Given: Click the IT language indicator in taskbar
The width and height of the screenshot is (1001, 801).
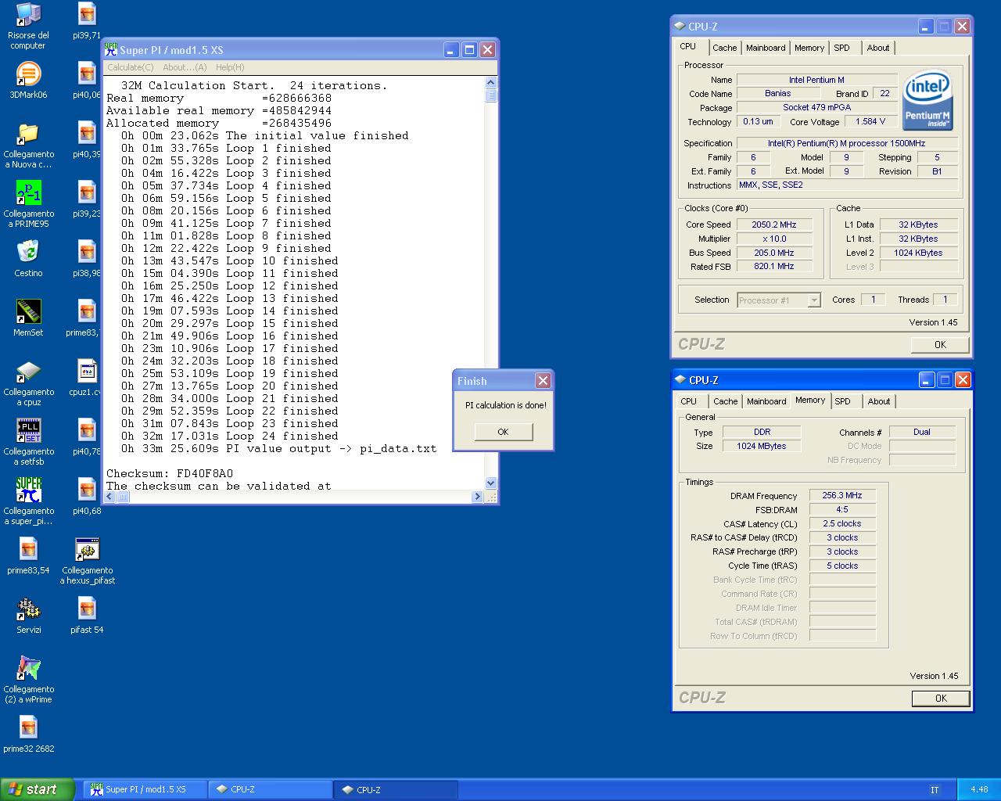Looking at the screenshot, I should [x=935, y=790].
